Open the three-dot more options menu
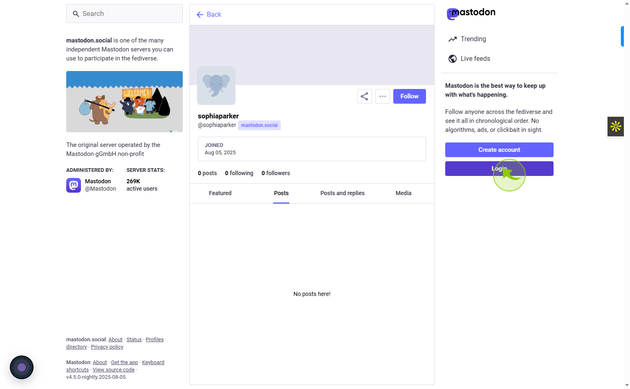This screenshot has width=630, height=389. (383, 96)
